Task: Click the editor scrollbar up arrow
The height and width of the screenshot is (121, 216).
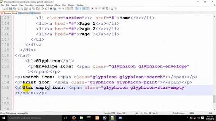Action: (214, 17)
